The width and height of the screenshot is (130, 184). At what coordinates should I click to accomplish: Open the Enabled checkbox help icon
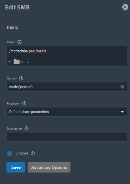coord(33,153)
